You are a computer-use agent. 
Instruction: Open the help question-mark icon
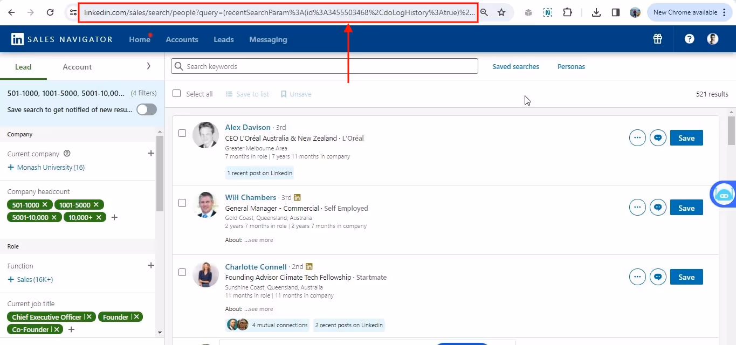[x=689, y=38]
